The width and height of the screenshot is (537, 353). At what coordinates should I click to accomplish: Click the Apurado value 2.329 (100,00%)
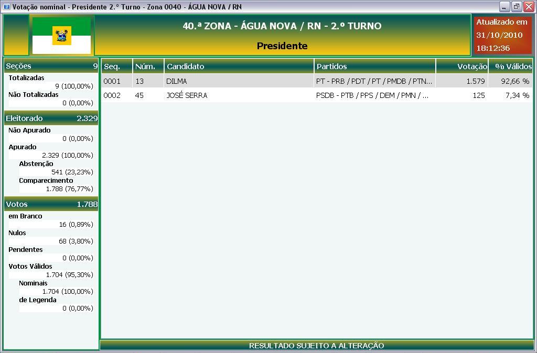[x=68, y=156]
